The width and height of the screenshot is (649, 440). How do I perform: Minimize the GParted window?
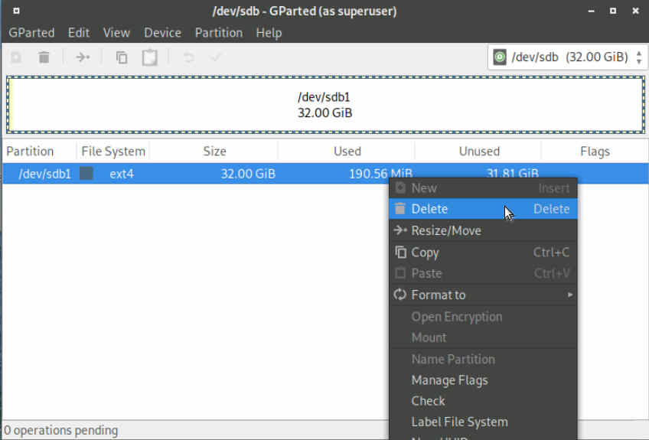tap(591, 11)
